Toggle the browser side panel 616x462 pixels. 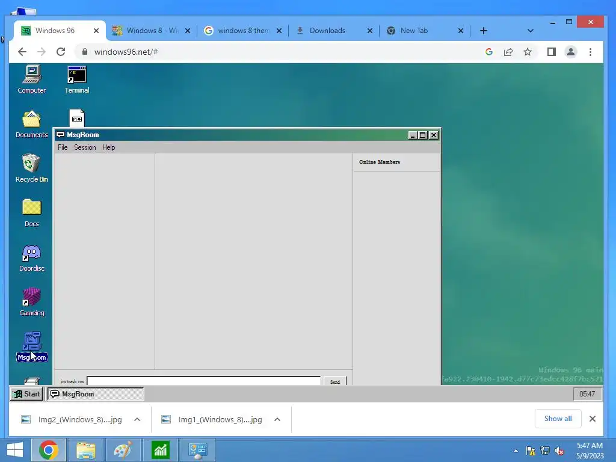(551, 52)
